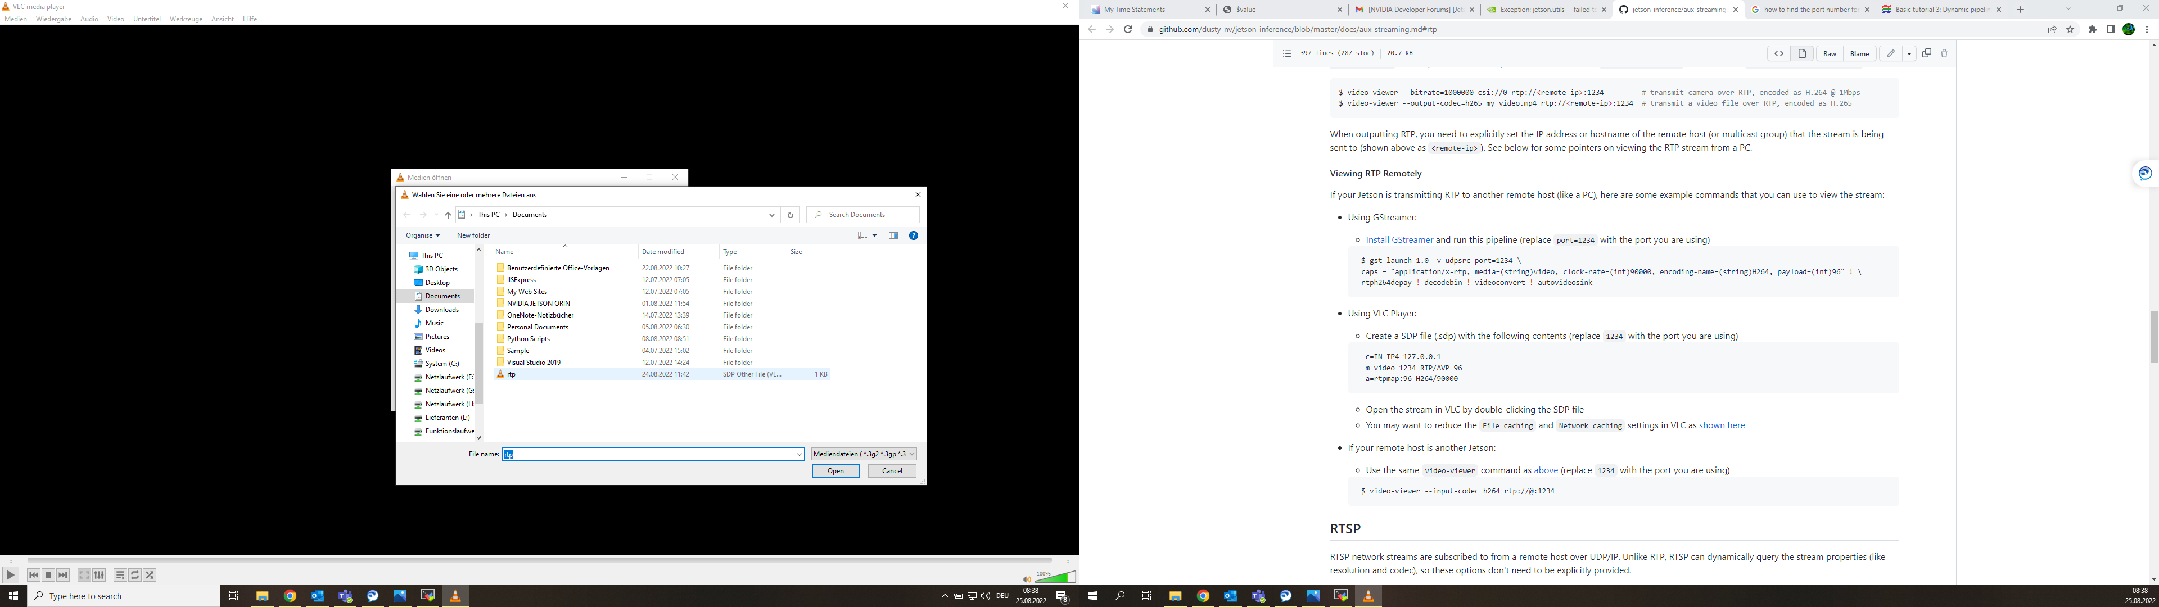Screen dimensions: 2159x607
Task: Open the File name history dropdown
Action: (x=799, y=455)
